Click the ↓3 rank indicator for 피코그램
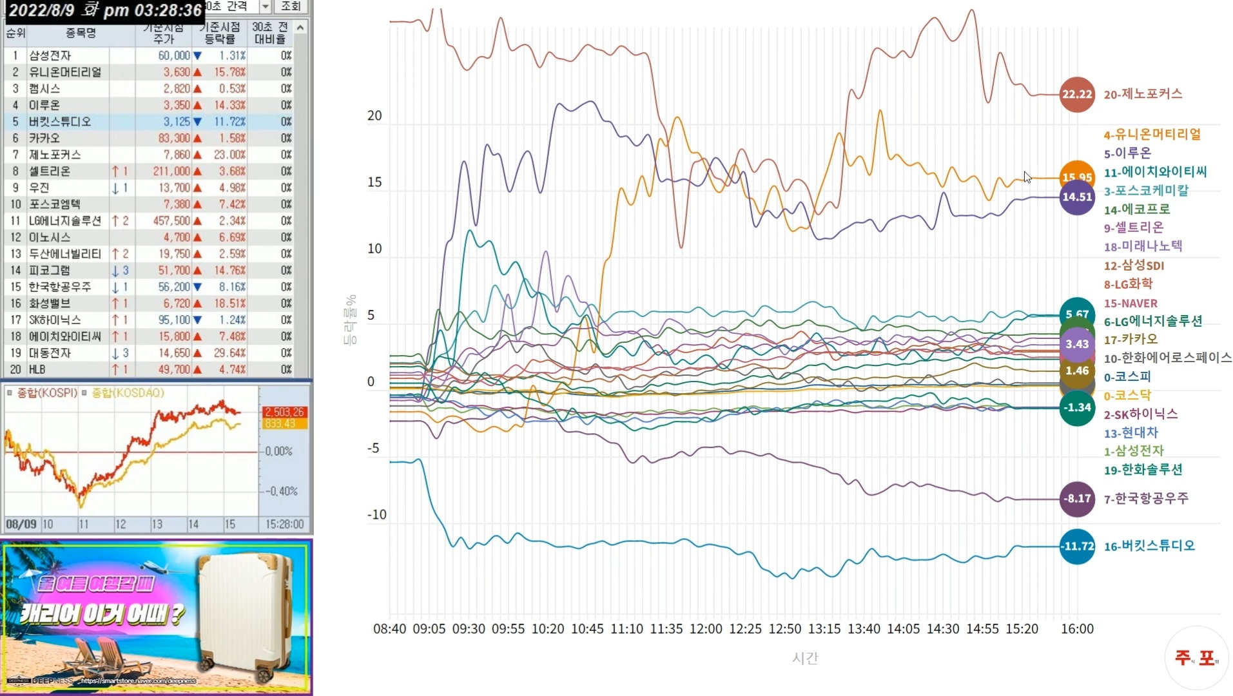The width and height of the screenshot is (1233, 696). click(x=119, y=271)
